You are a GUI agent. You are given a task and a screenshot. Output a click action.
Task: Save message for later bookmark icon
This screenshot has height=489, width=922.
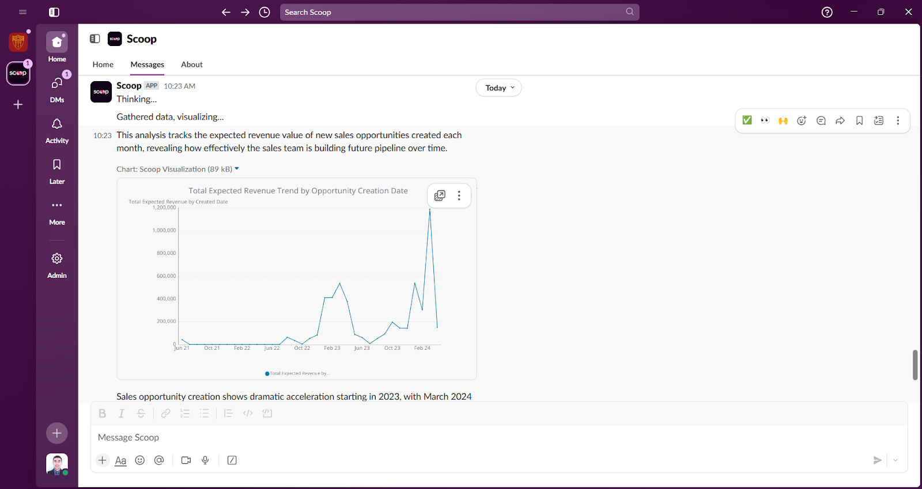click(859, 120)
